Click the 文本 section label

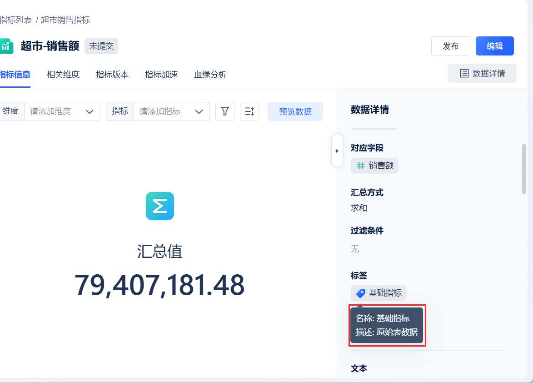point(359,368)
